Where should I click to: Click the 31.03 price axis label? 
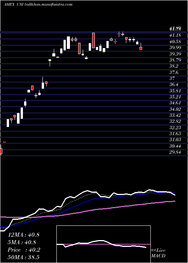coord(175,140)
